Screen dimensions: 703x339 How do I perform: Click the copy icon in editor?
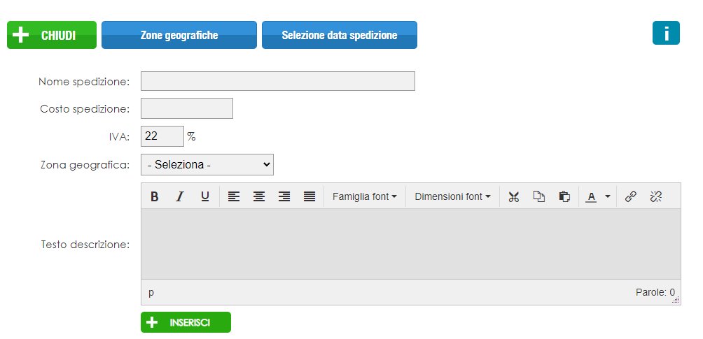[538, 197]
